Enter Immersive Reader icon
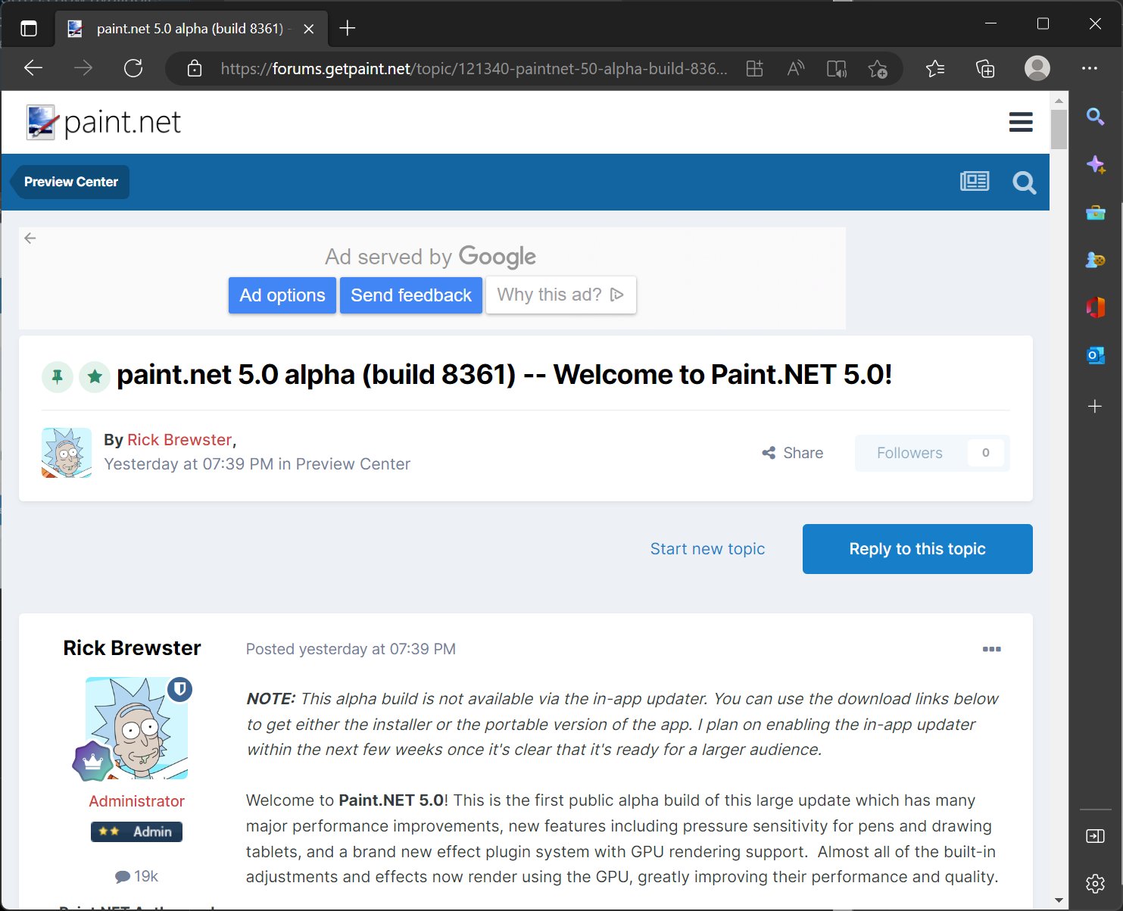The image size is (1123, 911). tap(837, 69)
